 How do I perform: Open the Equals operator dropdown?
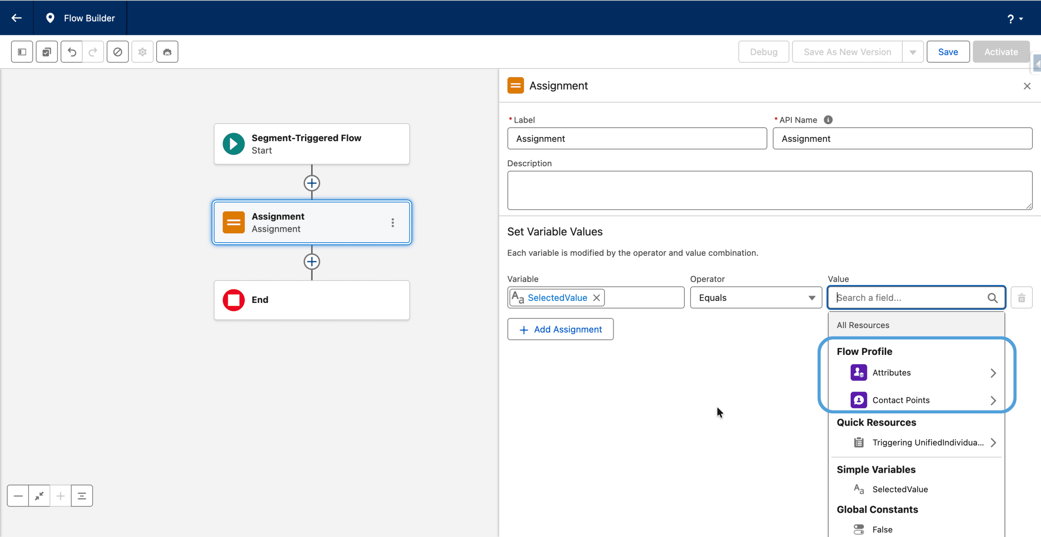[756, 298]
